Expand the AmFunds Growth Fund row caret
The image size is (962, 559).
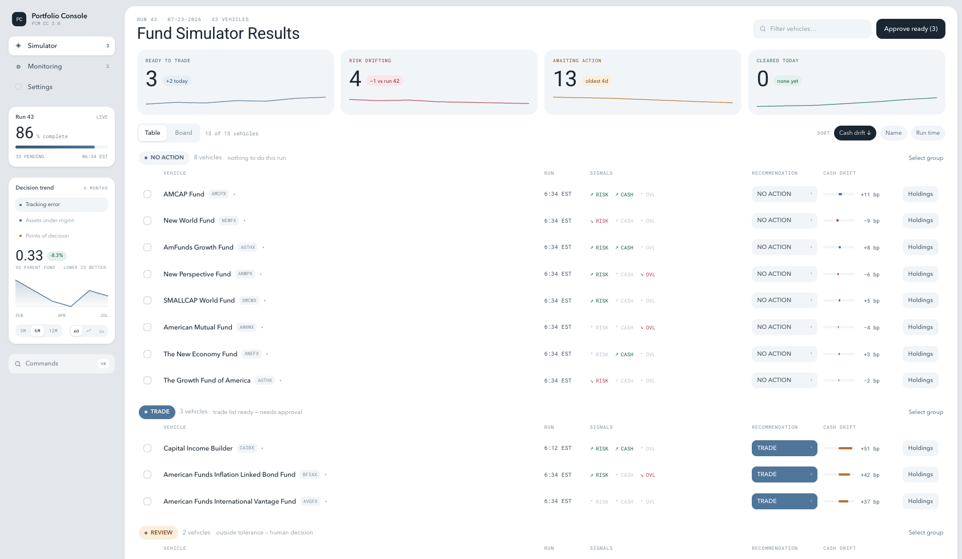(263, 248)
